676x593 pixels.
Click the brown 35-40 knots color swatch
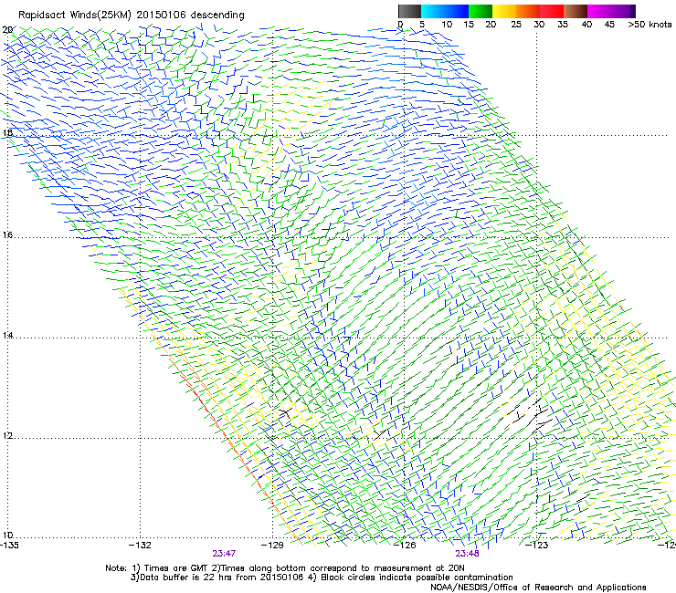pos(576,11)
